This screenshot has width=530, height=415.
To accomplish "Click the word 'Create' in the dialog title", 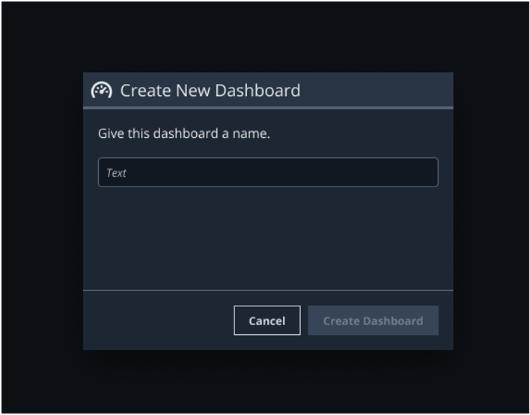I will 146,91.
